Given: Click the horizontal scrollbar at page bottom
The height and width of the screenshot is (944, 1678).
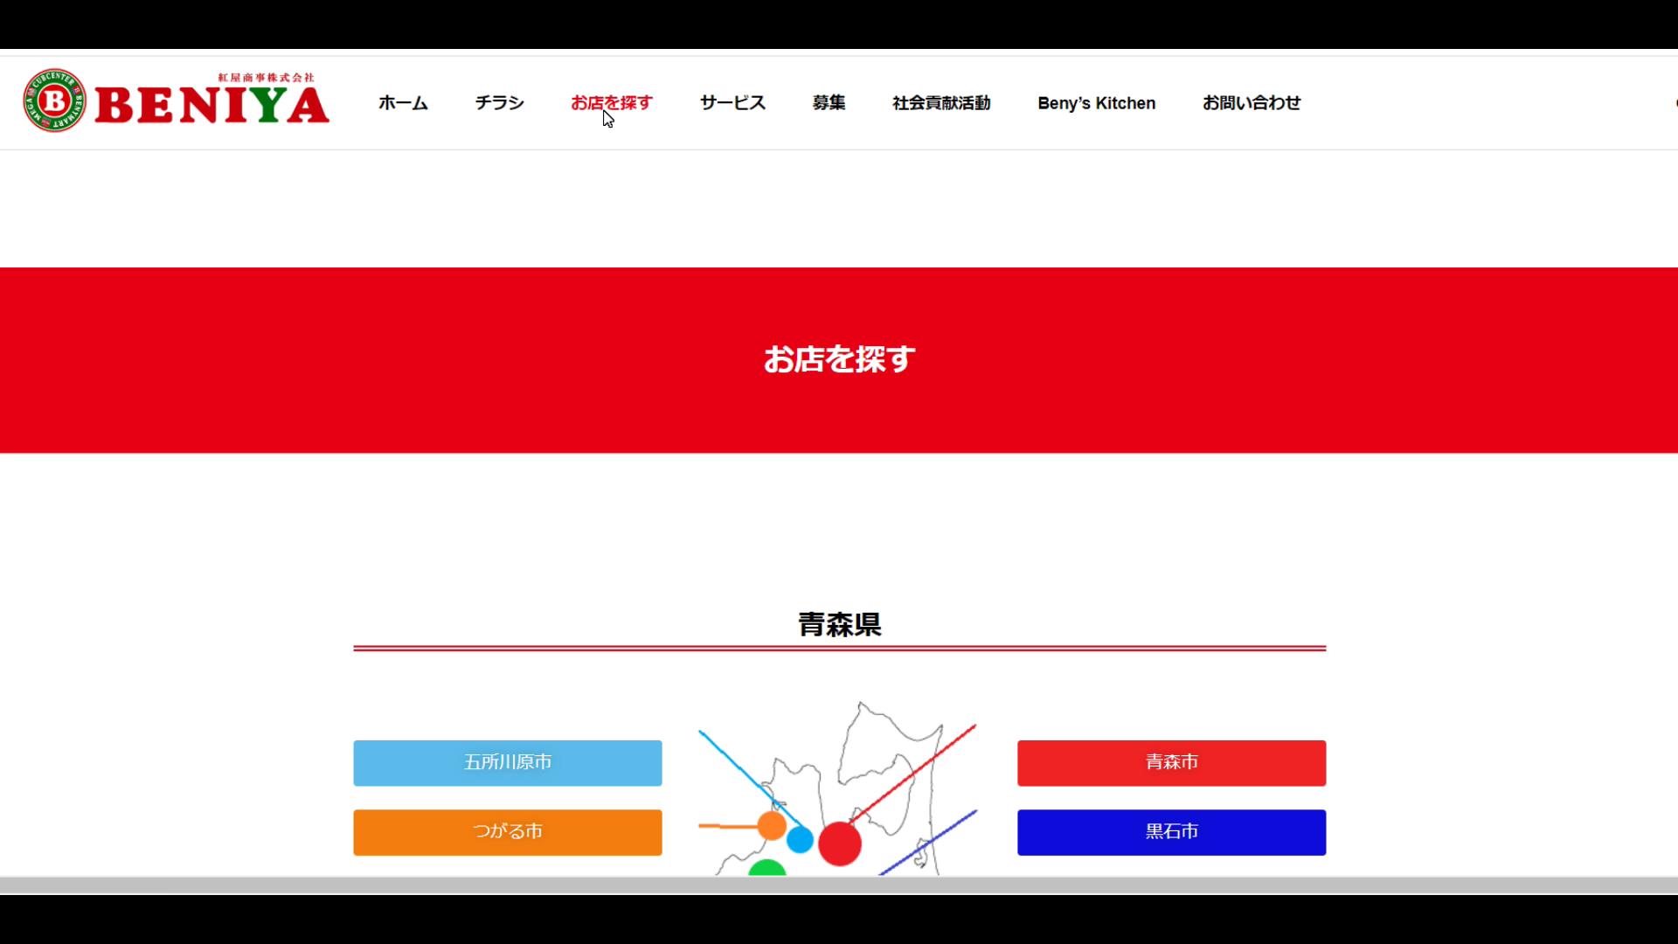Looking at the screenshot, I should click(839, 885).
